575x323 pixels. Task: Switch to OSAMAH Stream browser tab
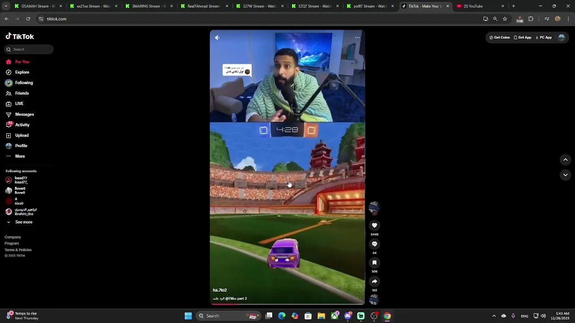39,6
